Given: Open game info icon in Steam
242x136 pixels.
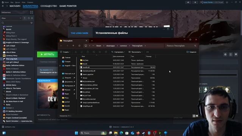Looking at the screenshot, I should coord(231,54).
